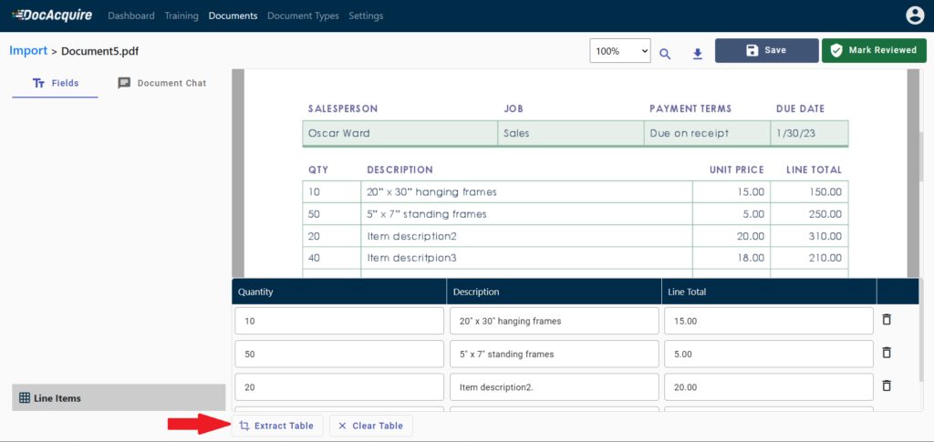
Task: Follow the Import breadcrumb link
Action: [28, 50]
